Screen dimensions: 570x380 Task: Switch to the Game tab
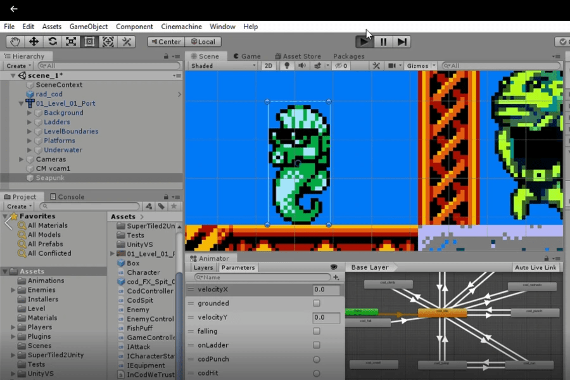[247, 56]
